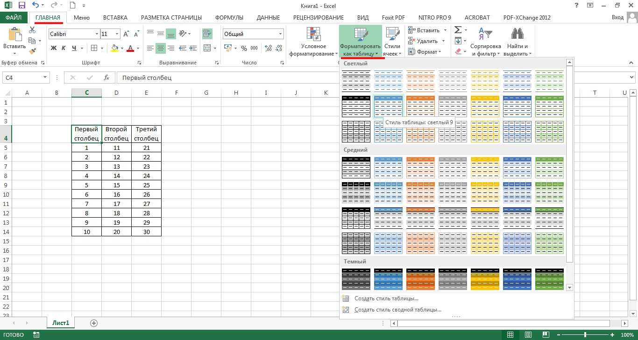638x340 pixels.
Task: Click the increase indent icon
Action: 193,48
